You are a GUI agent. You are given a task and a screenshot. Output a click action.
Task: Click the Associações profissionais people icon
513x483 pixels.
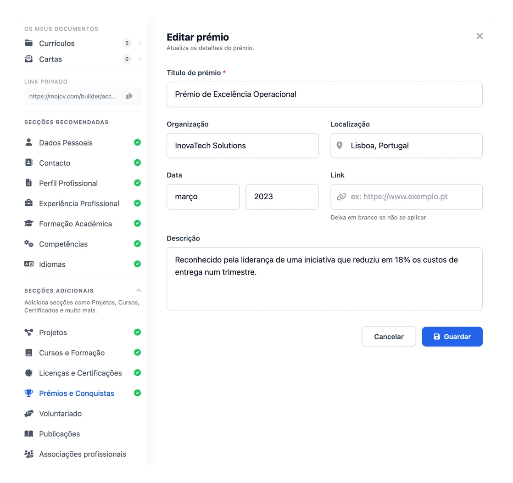coord(29,454)
